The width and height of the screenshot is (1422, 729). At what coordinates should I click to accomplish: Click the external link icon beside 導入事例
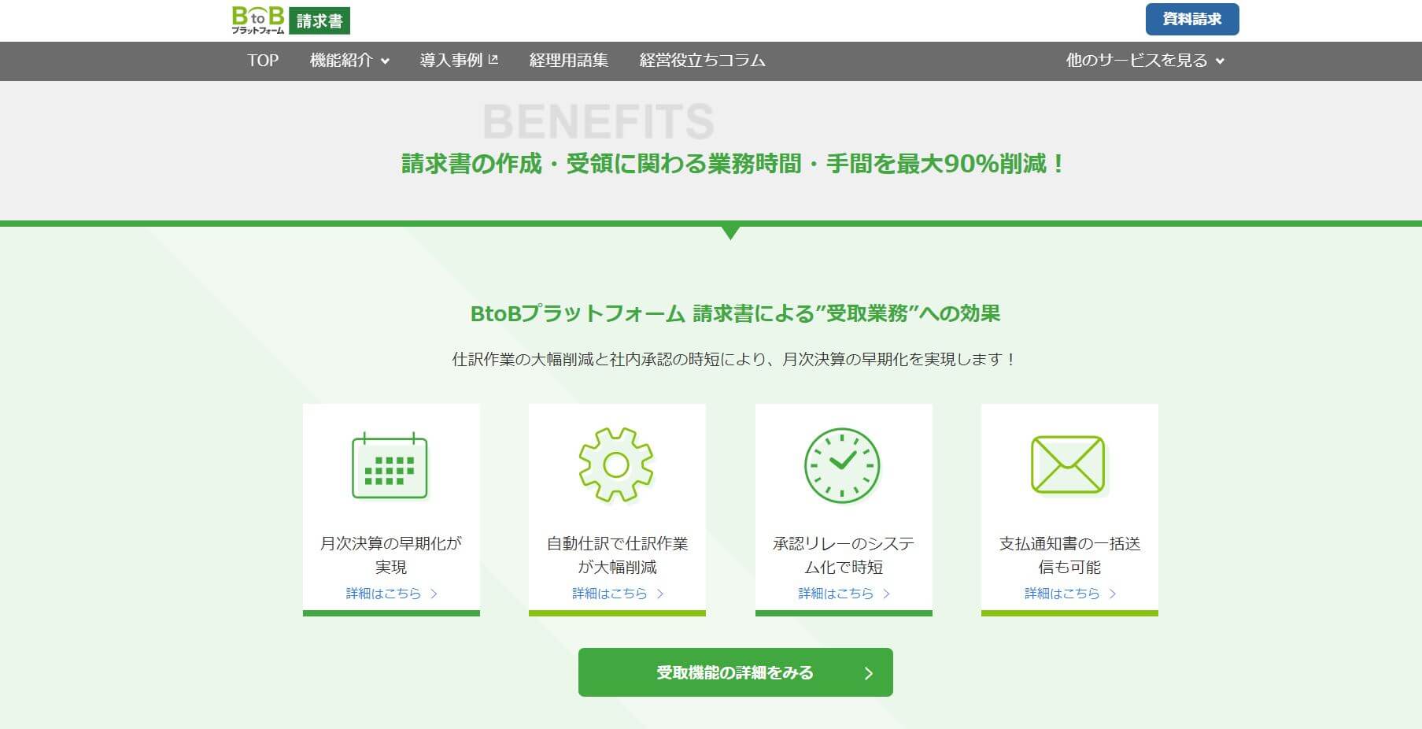coord(493,59)
